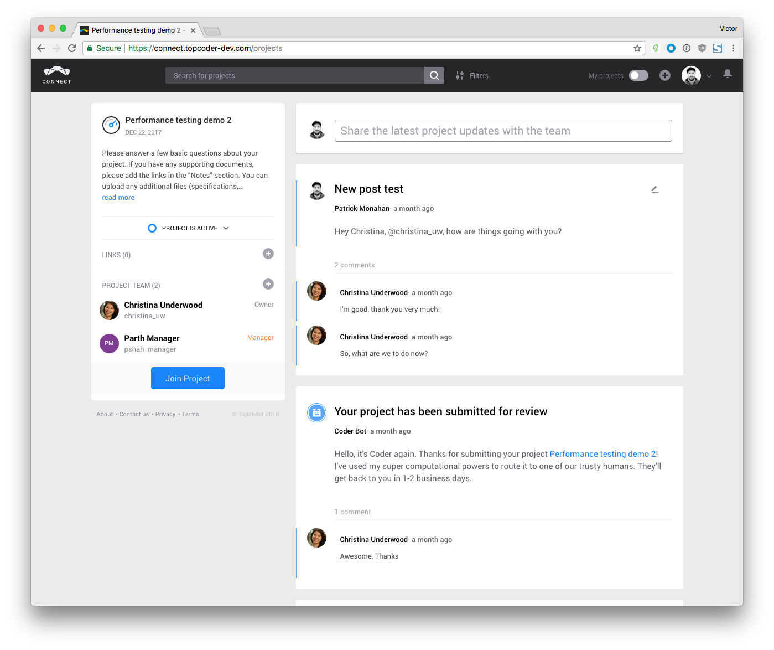Close the Performance testing demo 2 tab
The height and width of the screenshot is (650, 774).
(x=193, y=30)
